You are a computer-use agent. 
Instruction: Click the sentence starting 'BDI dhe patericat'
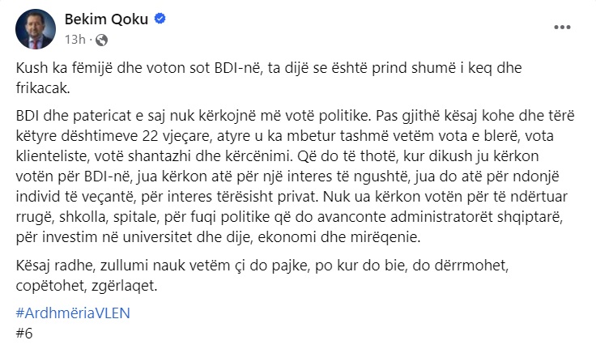[x=194, y=116]
